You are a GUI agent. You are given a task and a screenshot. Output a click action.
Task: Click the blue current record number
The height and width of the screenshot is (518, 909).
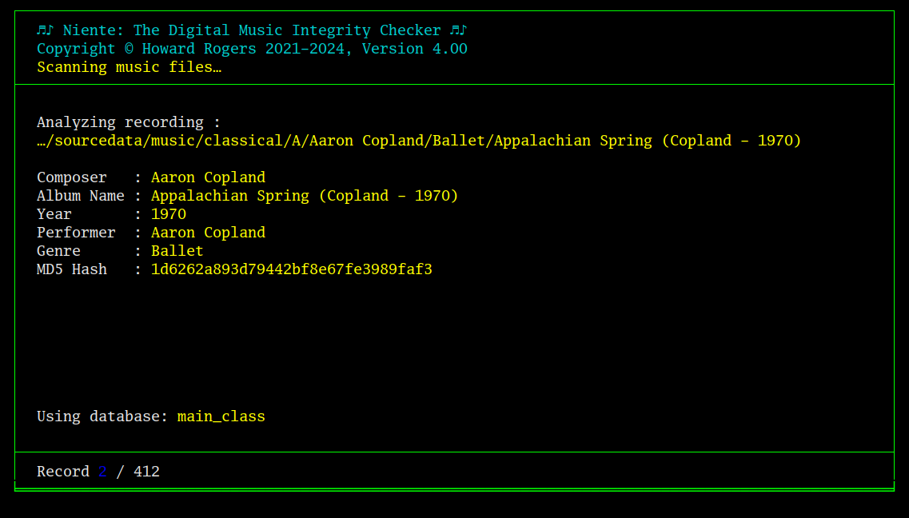coord(102,472)
